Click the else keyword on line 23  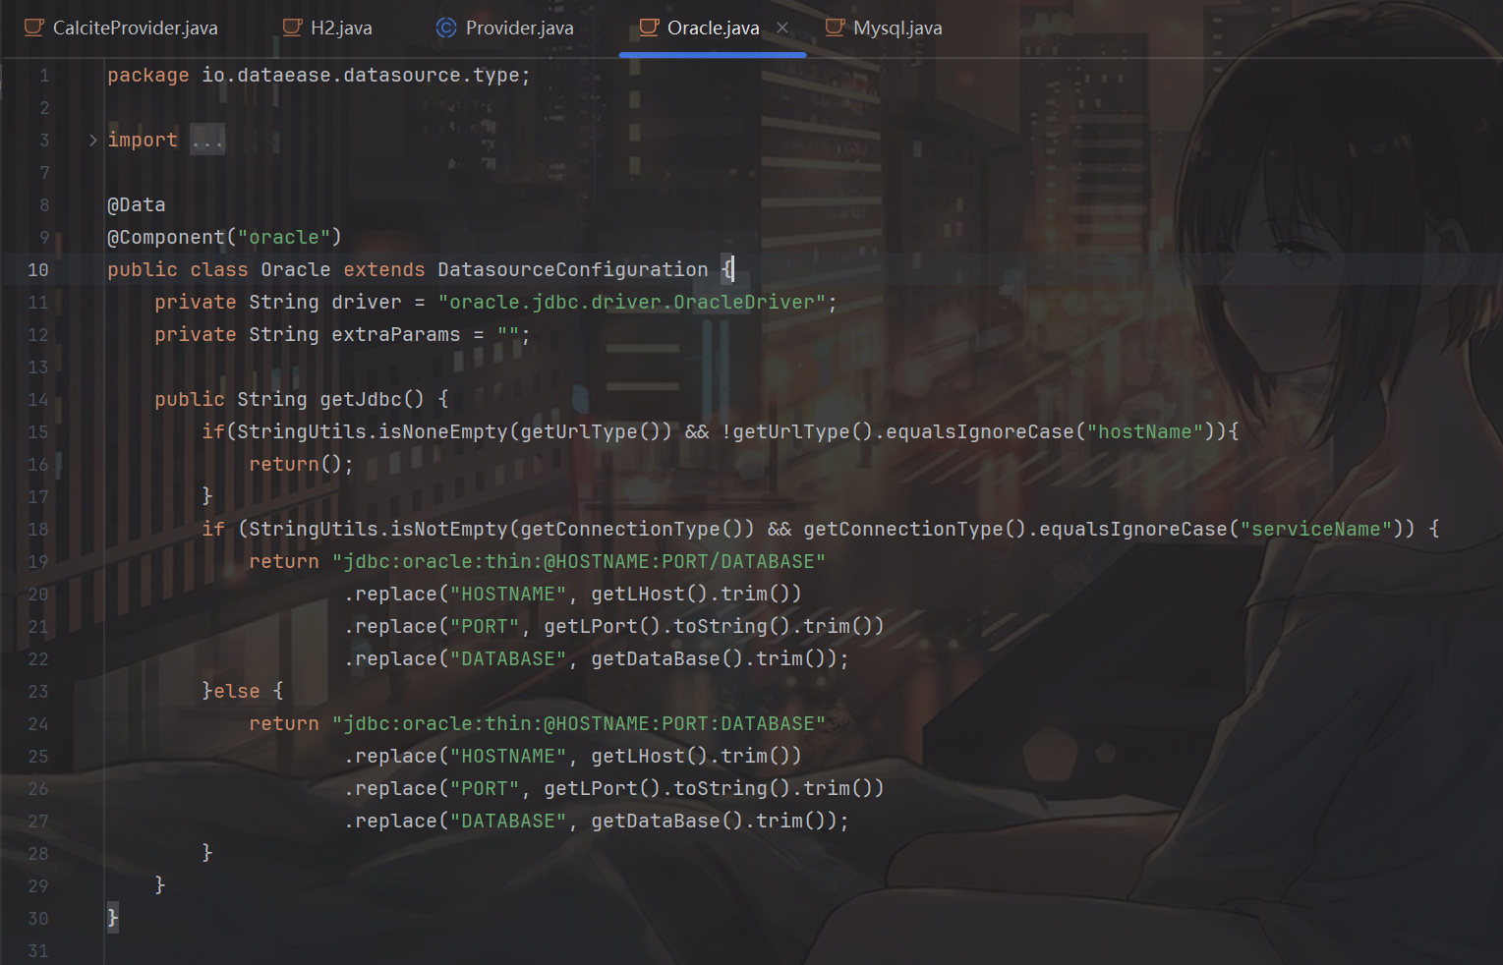click(237, 692)
